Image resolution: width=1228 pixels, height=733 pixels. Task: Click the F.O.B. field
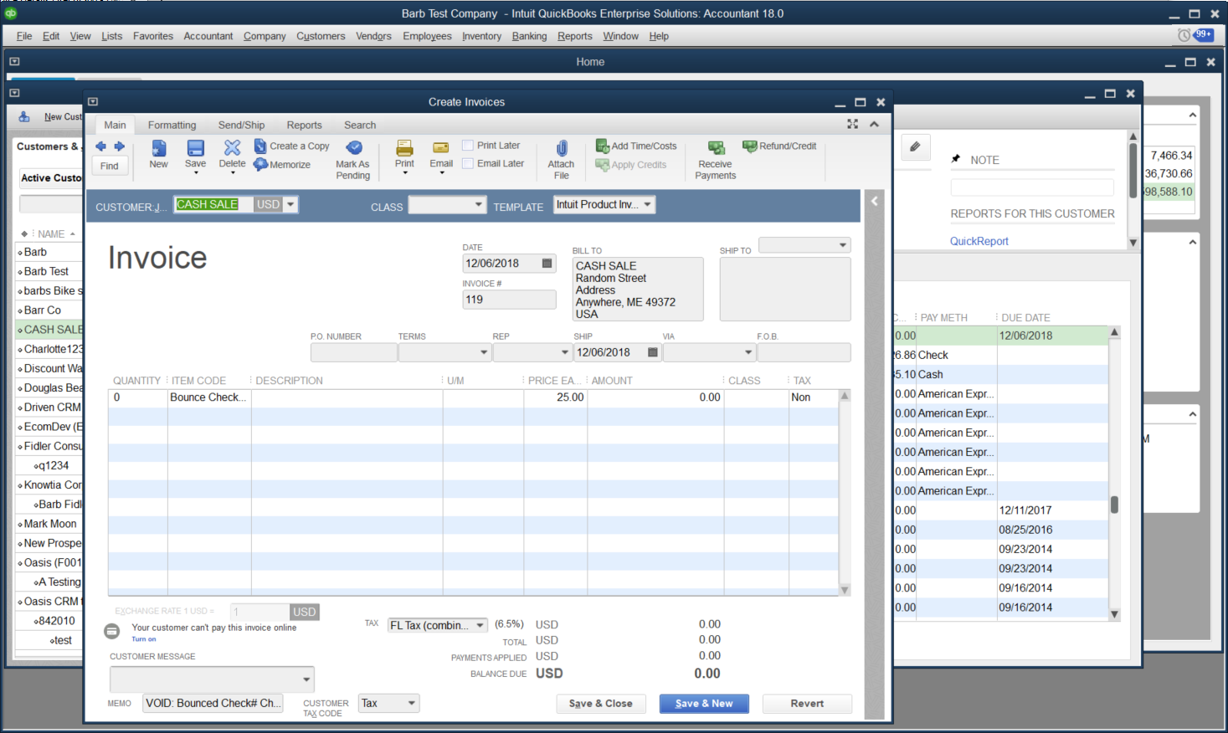804,352
